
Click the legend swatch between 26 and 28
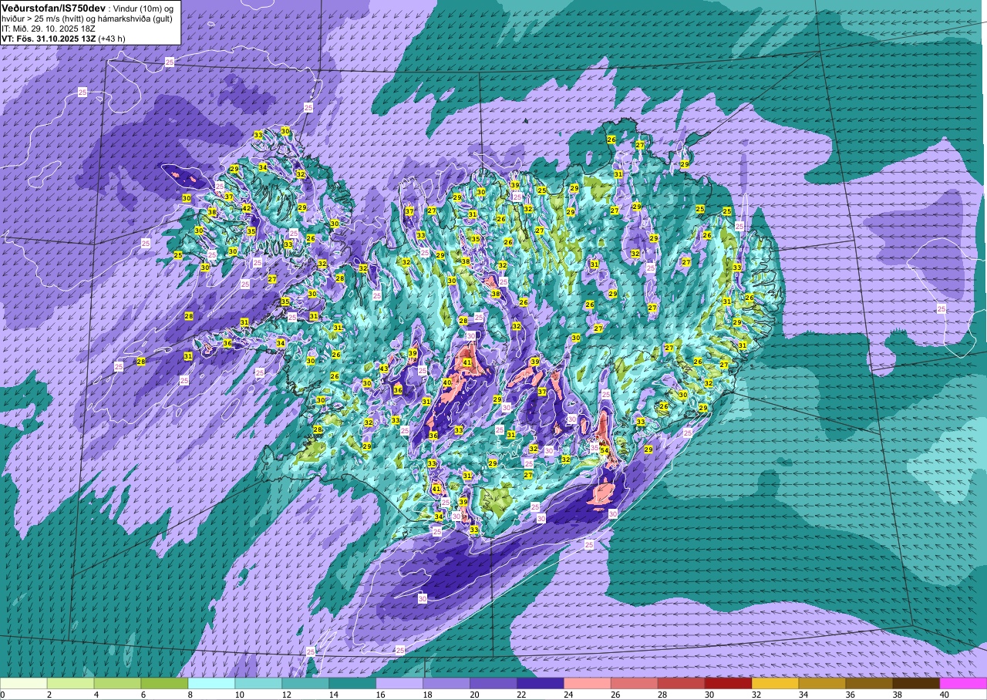coord(635,683)
